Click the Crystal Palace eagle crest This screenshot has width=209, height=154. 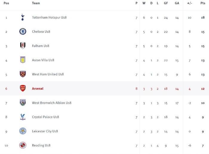click(23, 117)
